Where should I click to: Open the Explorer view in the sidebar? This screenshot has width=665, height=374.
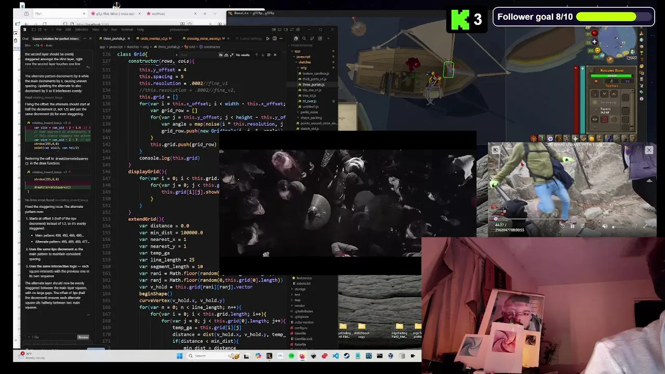(x=296, y=38)
